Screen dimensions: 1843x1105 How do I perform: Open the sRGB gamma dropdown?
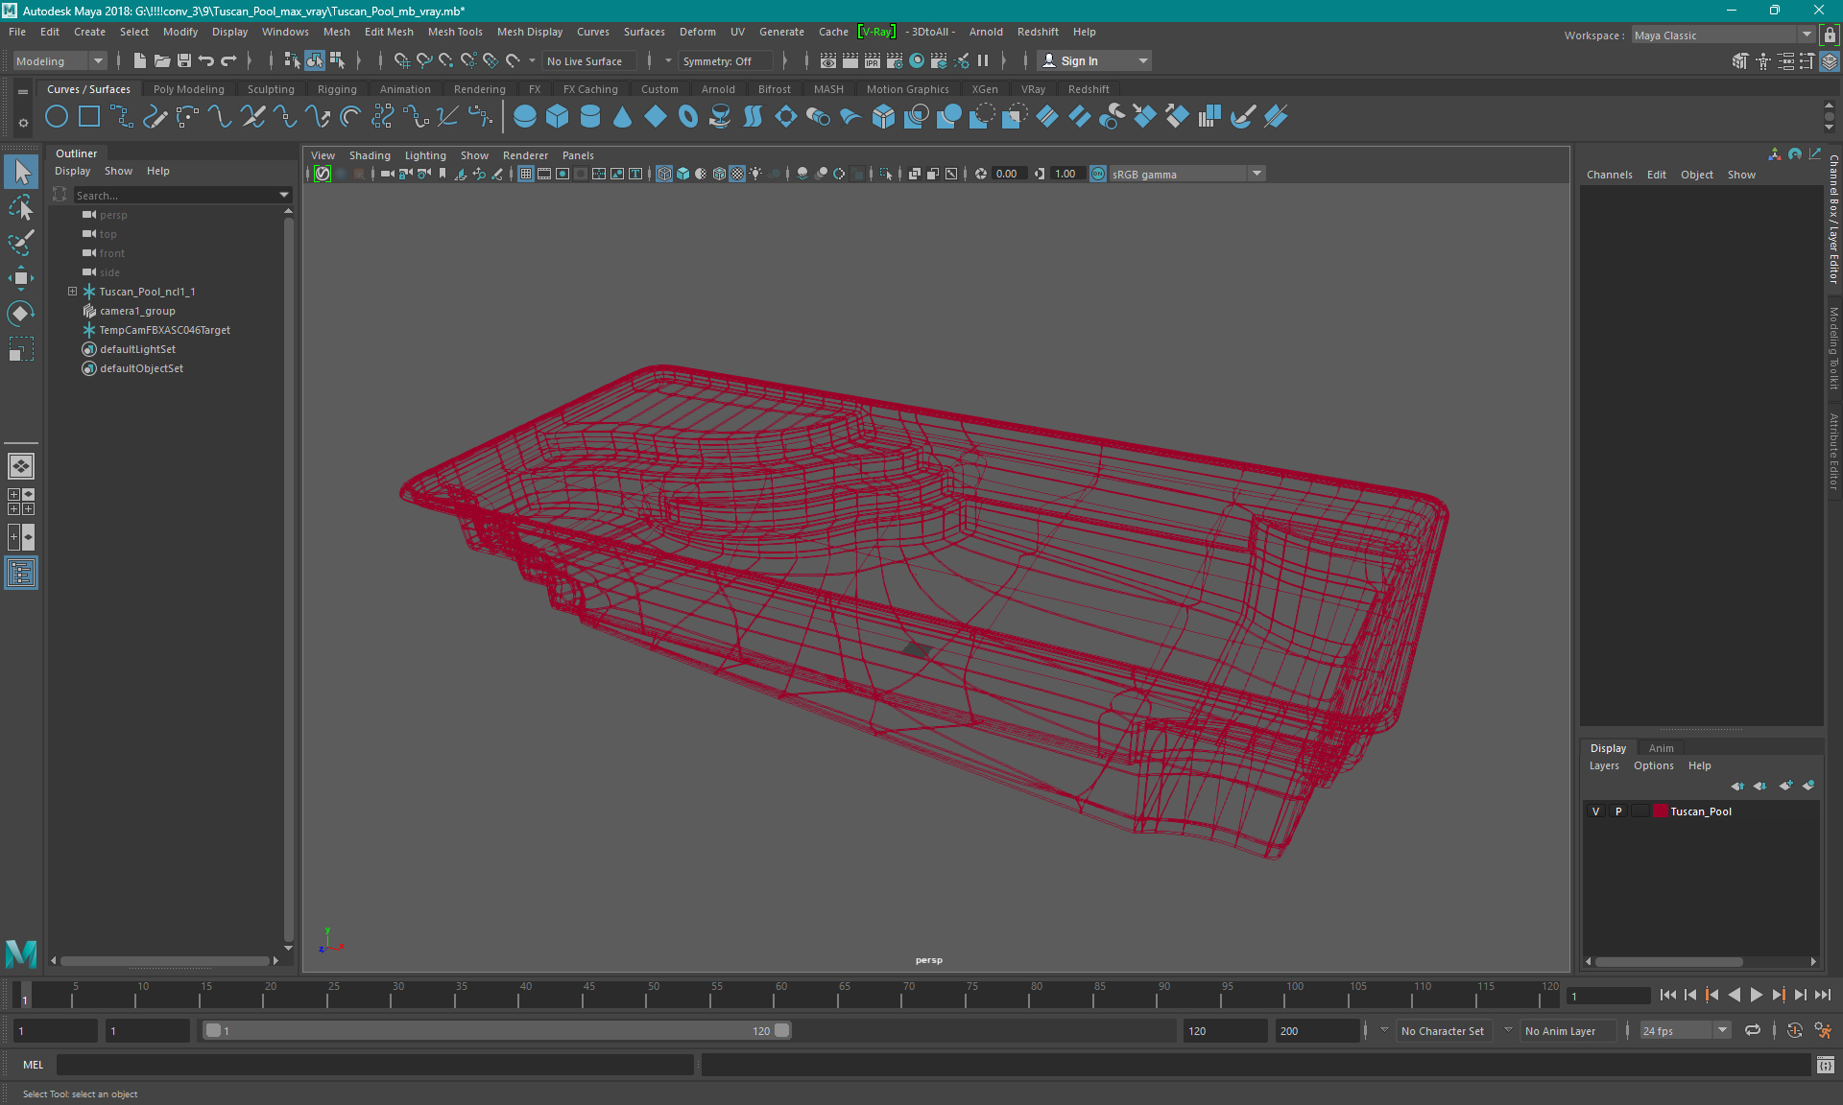click(1186, 174)
